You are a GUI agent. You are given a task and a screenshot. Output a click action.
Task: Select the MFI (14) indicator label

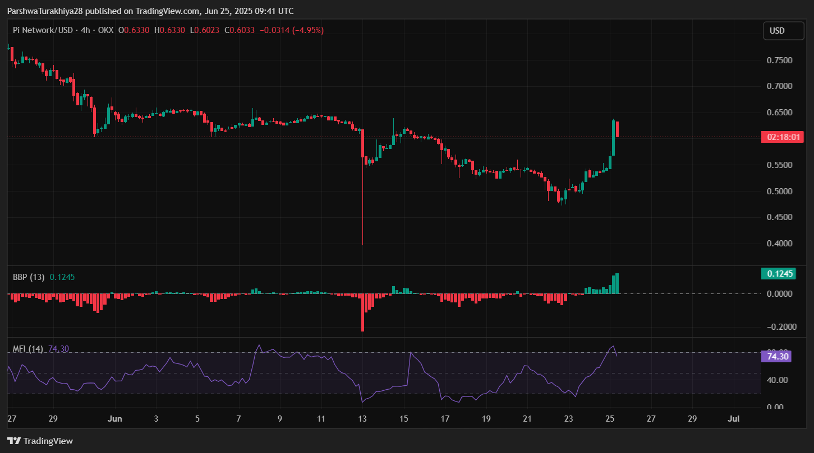click(28, 349)
